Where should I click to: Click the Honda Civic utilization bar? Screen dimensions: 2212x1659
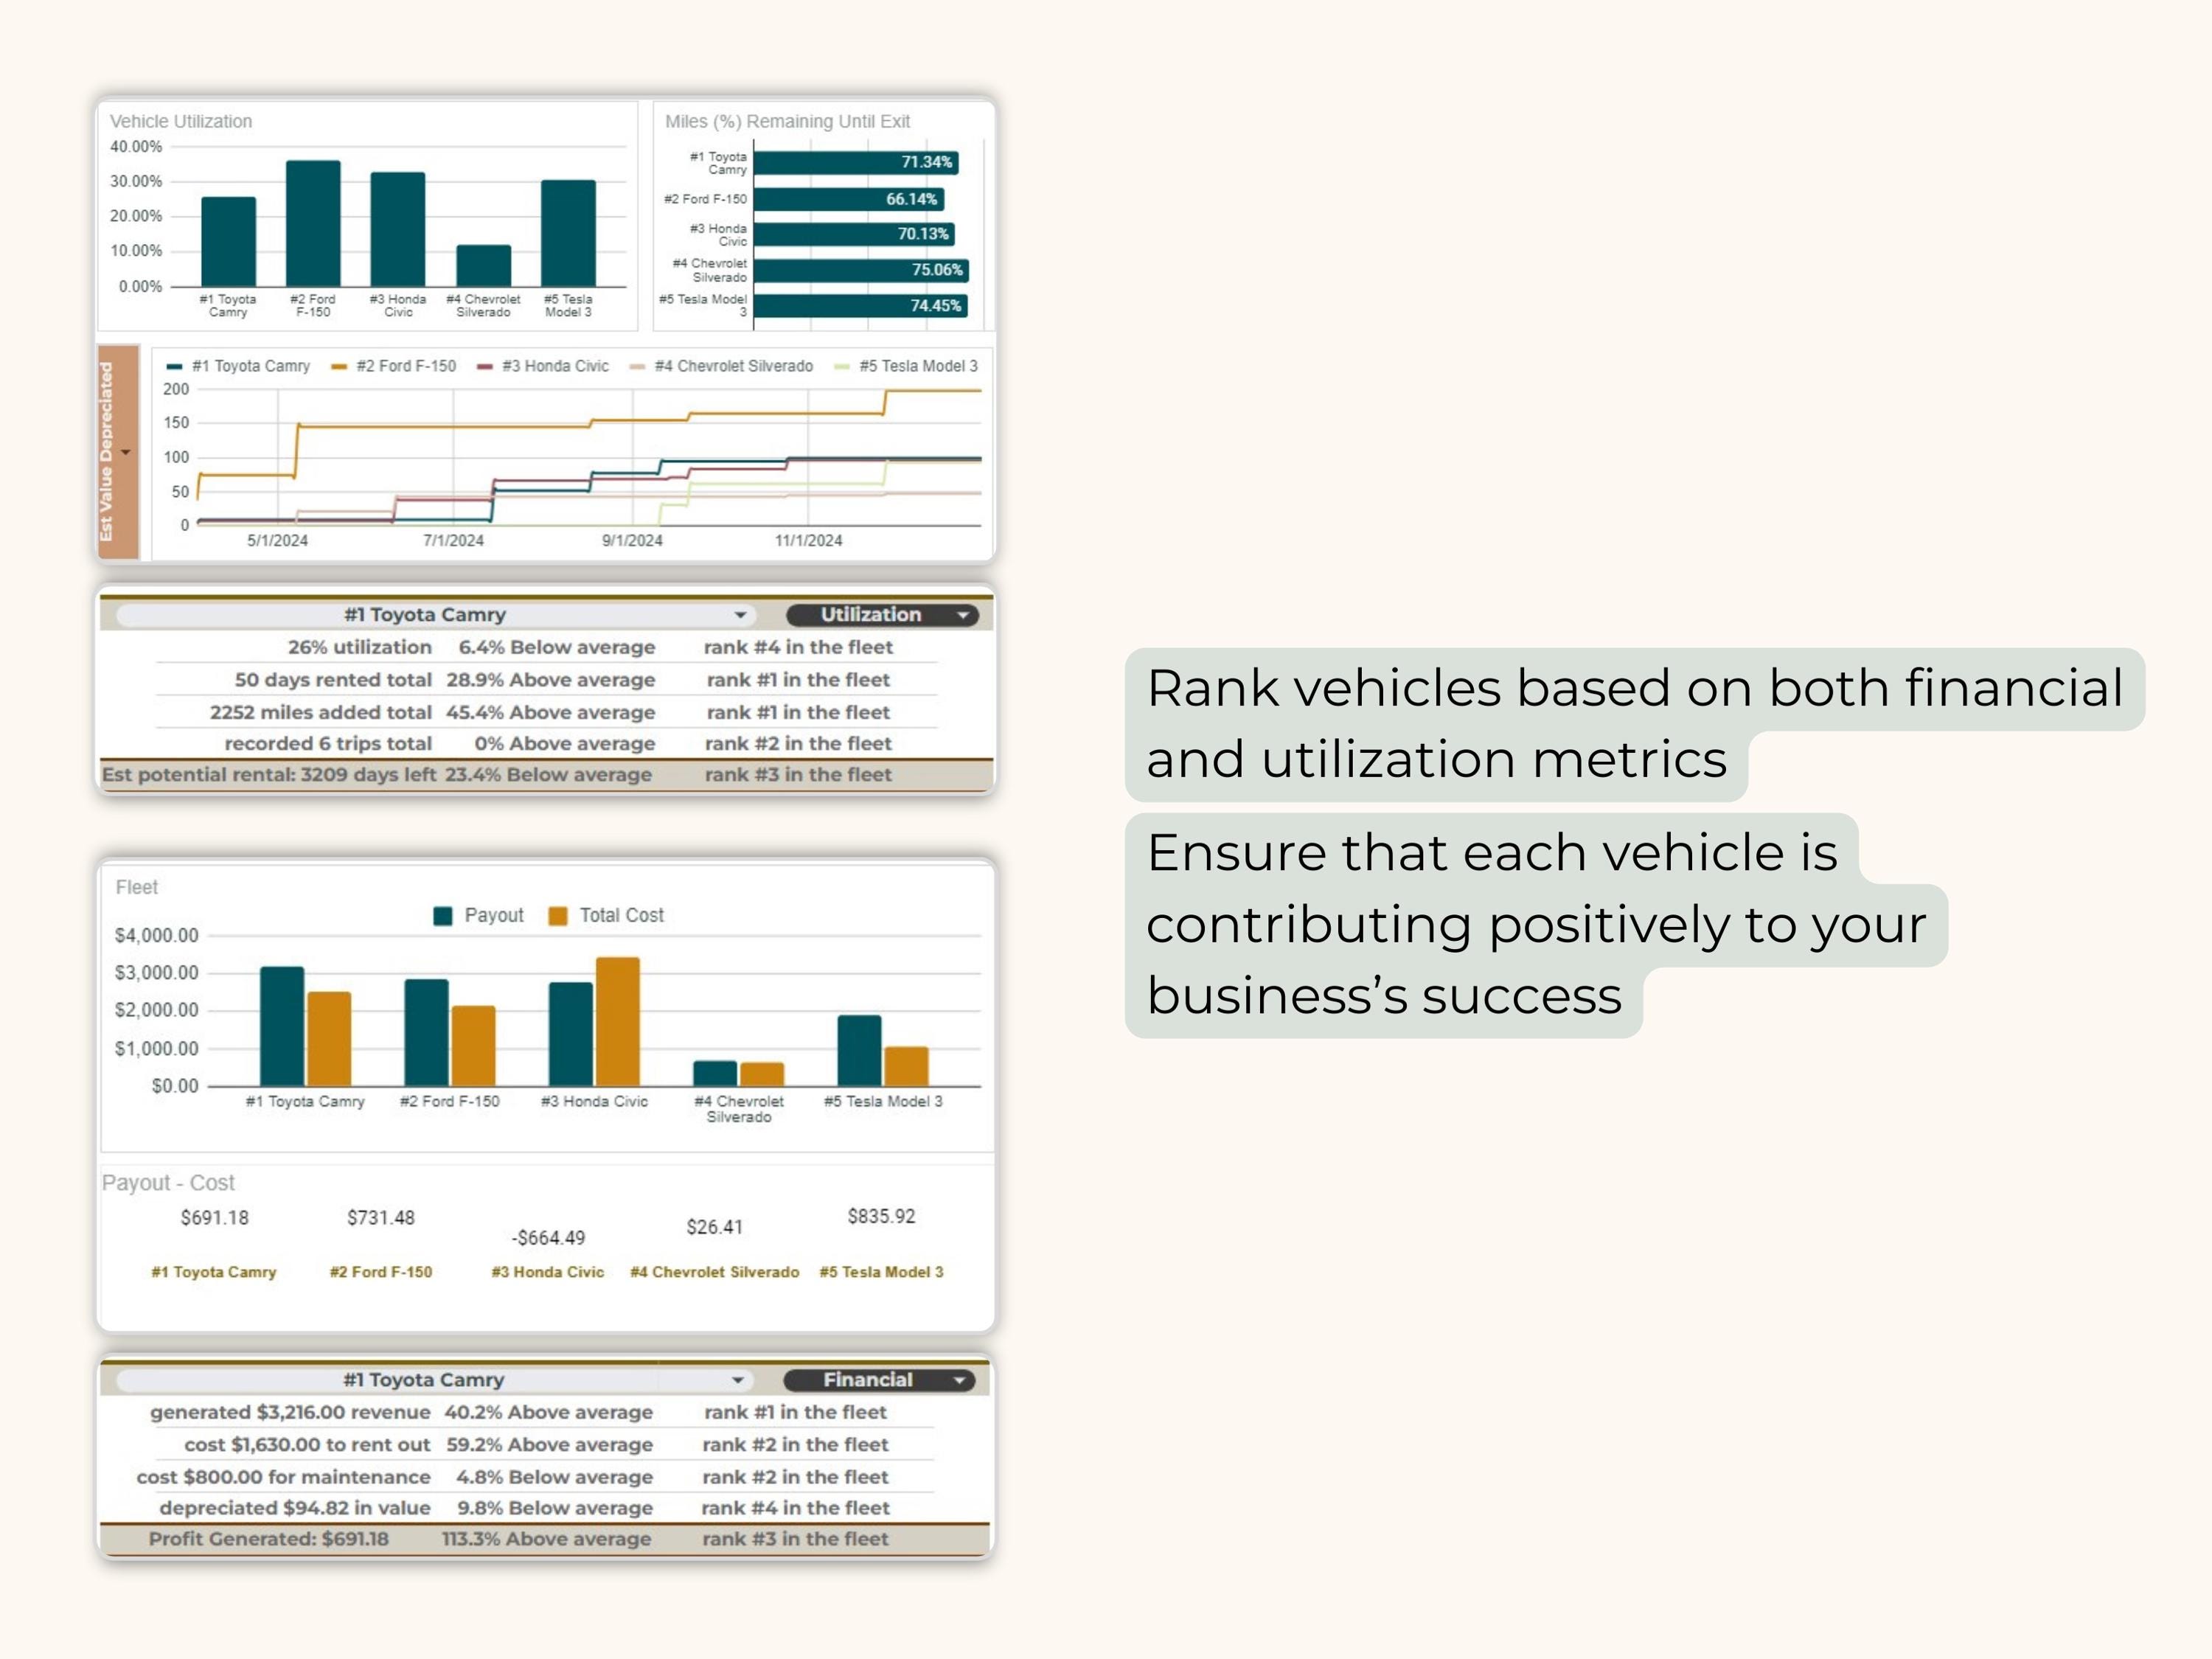pyautogui.click(x=397, y=230)
